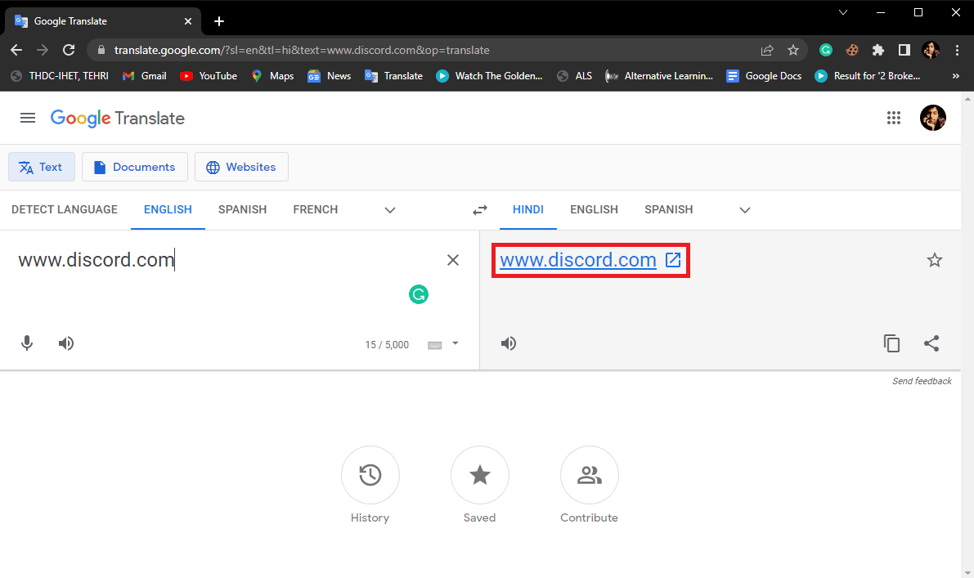This screenshot has width=974, height=578.
Task: Share this page from the address bar
Action: (767, 51)
